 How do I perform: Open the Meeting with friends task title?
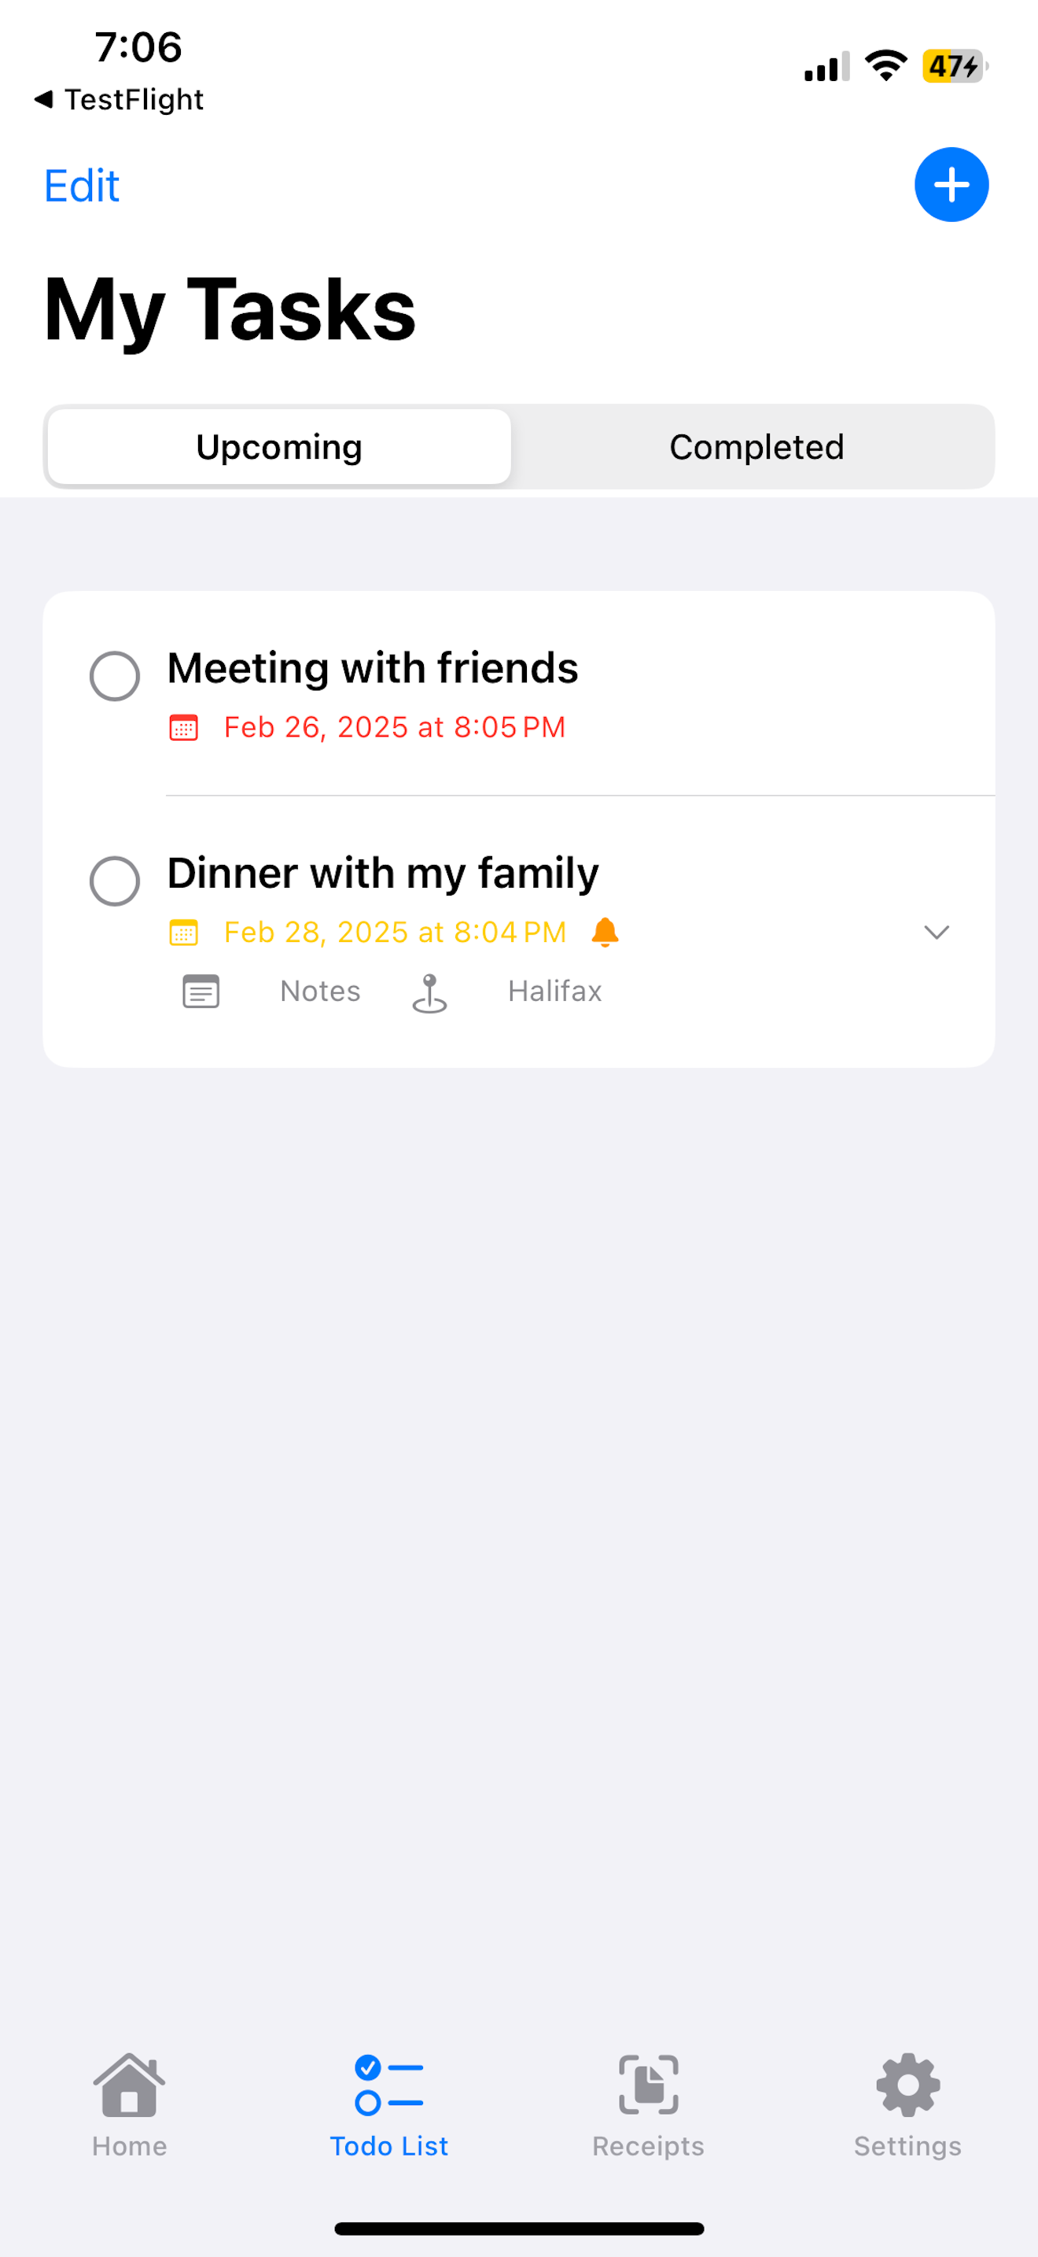[373, 667]
